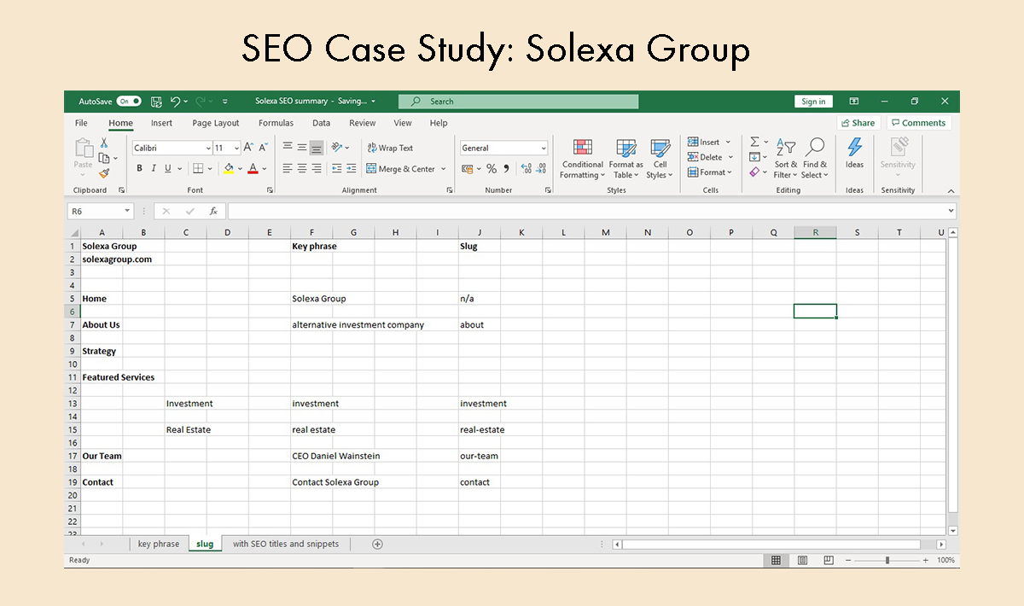1024x606 pixels.
Task: Expand the Conditional Formatting menu
Action: click(582, 159)
